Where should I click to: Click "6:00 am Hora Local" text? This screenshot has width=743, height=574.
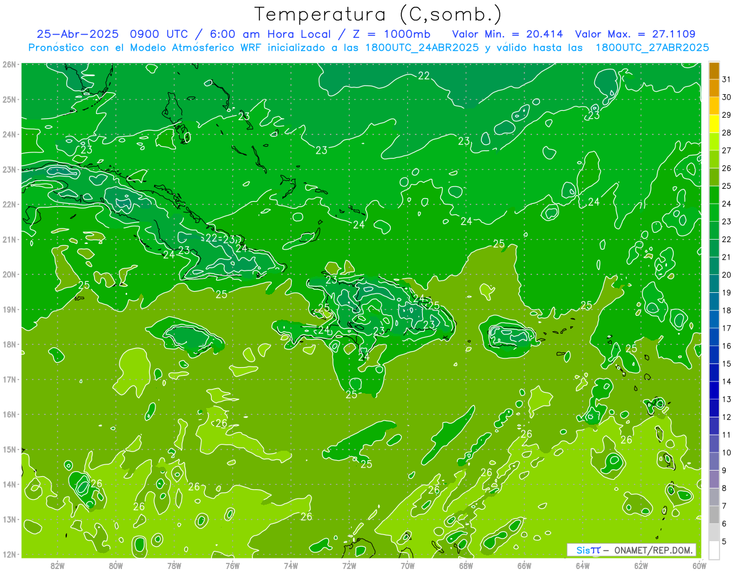pyautogui.click(x=271, y=34)
